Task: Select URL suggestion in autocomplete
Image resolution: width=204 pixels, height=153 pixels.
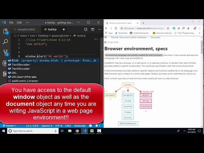Action: tap(53, 73)
